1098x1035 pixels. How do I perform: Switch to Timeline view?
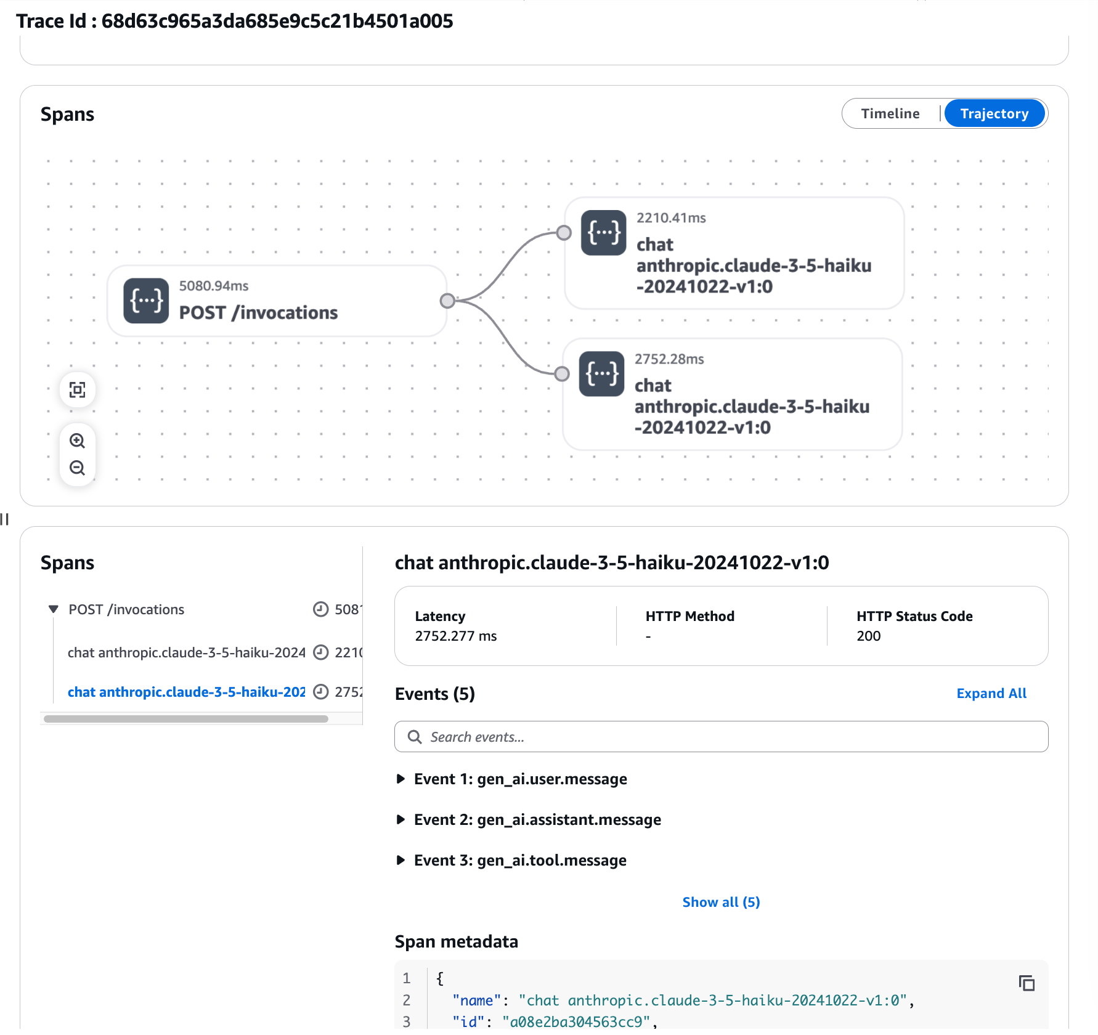(890, 113)
